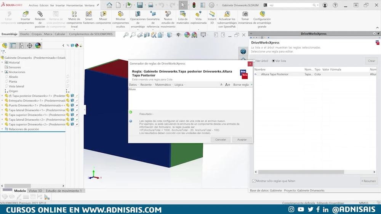This screenshot has width=381, height=214.
Task: Switch to Vistas 3D bottom tab
Action: (x=35, y=191)
